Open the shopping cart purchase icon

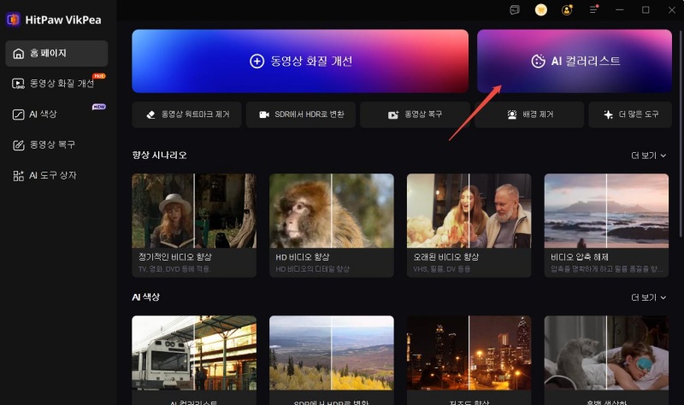coord(540,10)
